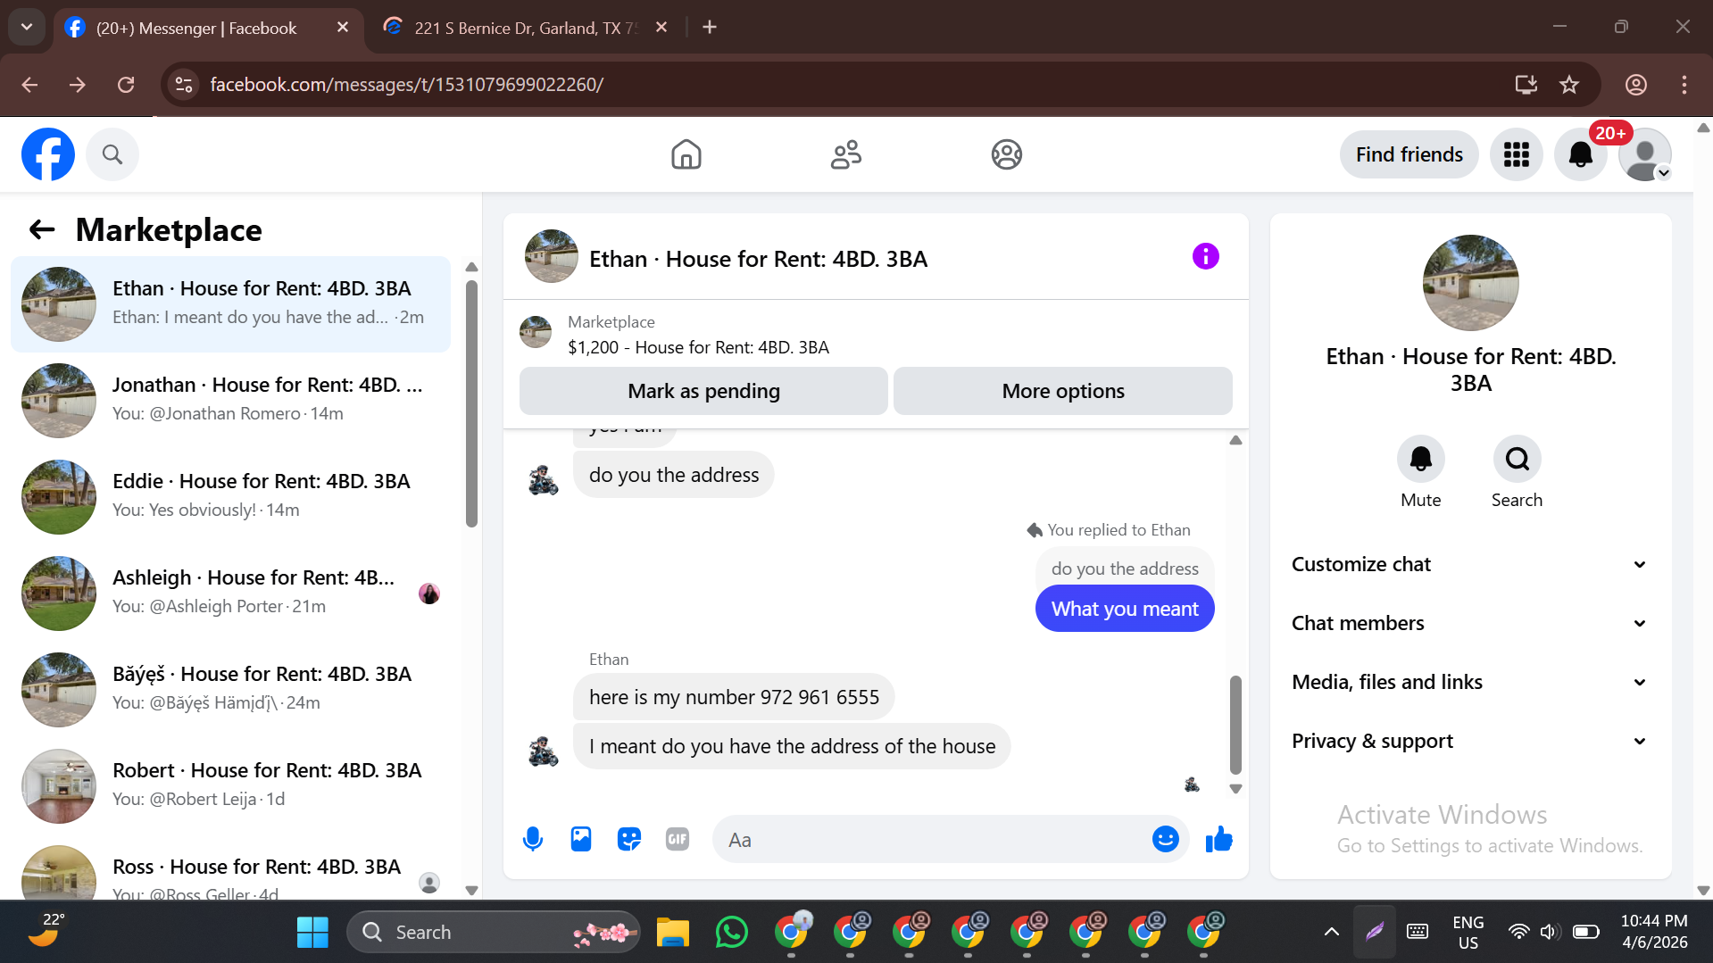Record a voice clip with microphone
The height and width of the screenshot is (963, 1713).
point(533,839)
